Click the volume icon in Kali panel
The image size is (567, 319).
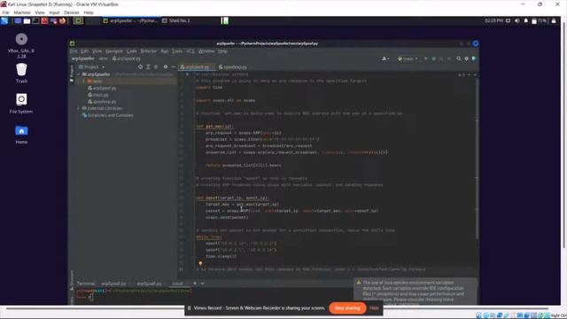517,21
